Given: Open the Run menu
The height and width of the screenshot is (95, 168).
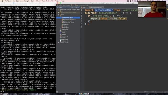Looking at the screenshot, I should tap(43, 1).
